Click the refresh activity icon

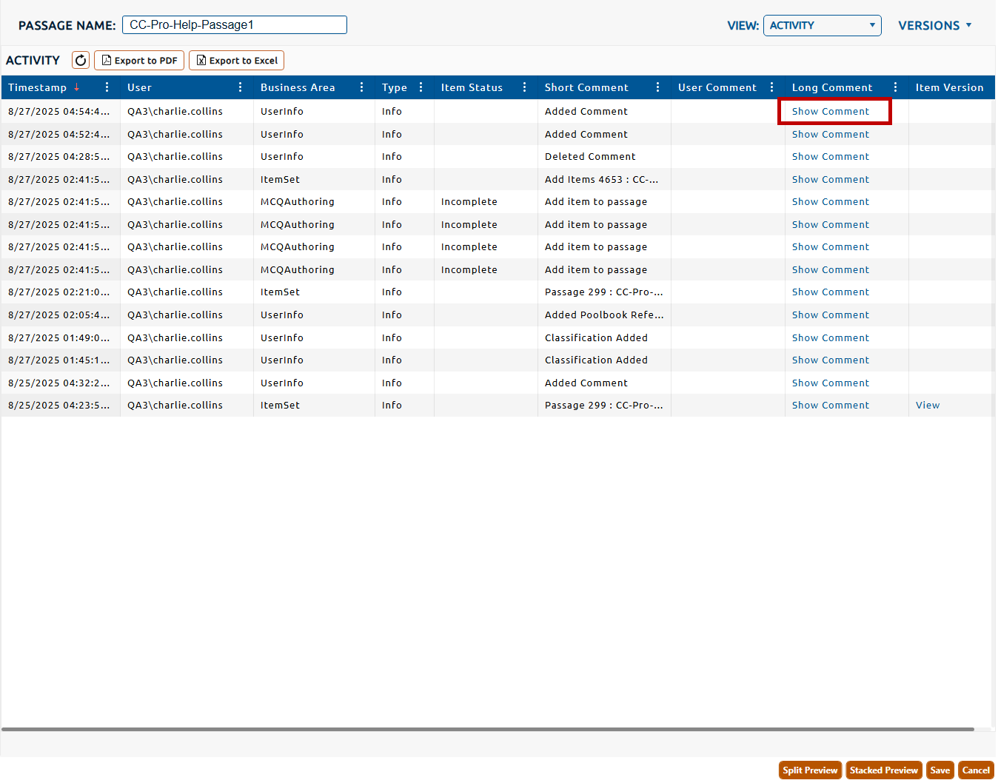coord(81,61)
